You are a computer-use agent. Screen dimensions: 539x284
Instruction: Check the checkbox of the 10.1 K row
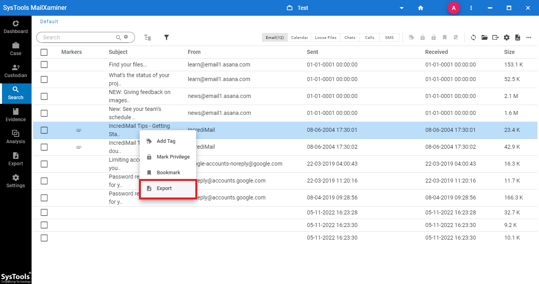point(44,238)
